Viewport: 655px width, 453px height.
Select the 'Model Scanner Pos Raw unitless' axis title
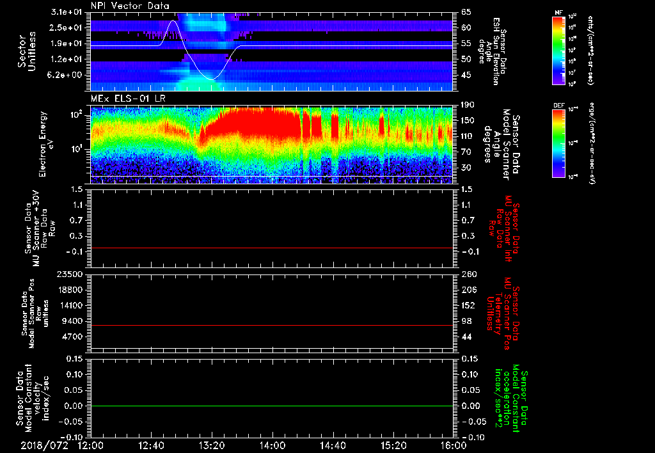pyautogui.click(x=36, y=314)
